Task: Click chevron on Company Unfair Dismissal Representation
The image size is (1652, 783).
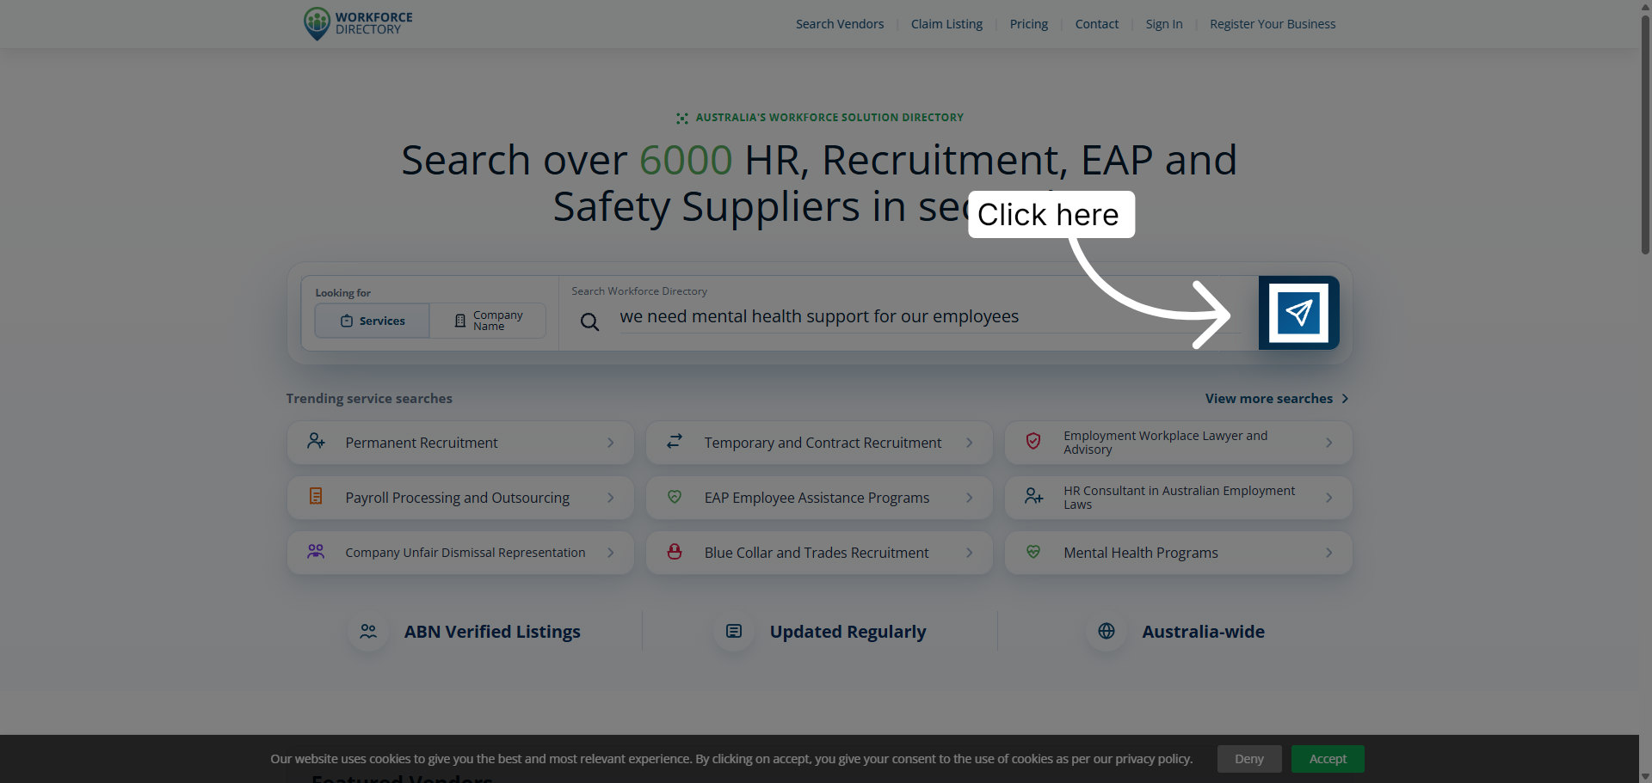Action: click(x=611, y=553)
